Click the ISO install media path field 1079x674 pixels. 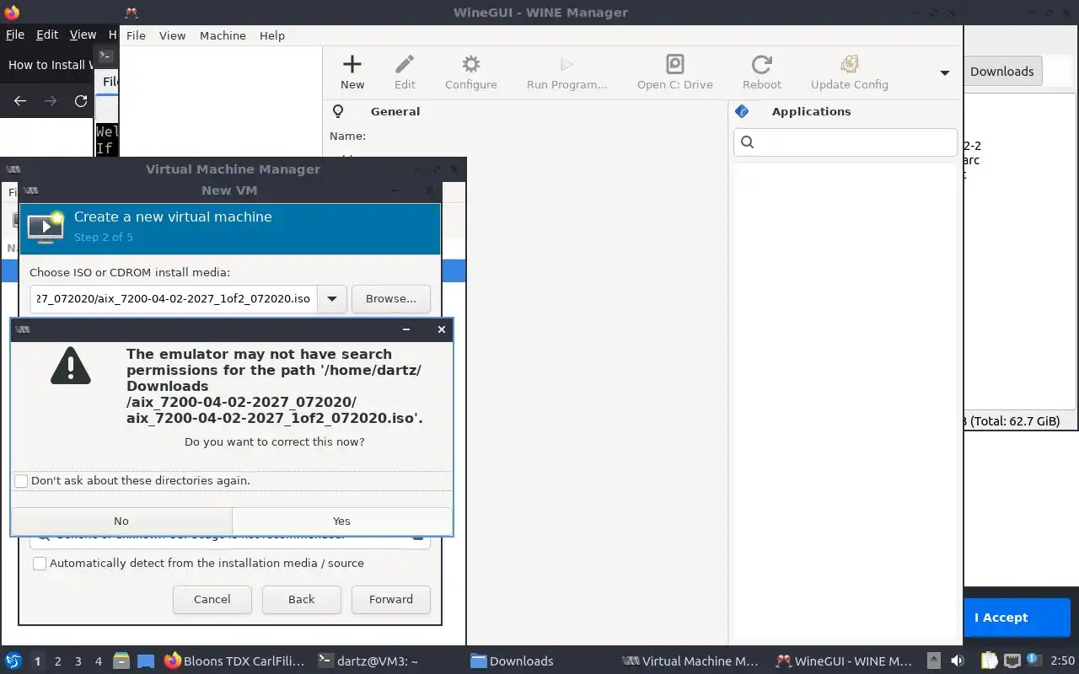click(174, 298)
